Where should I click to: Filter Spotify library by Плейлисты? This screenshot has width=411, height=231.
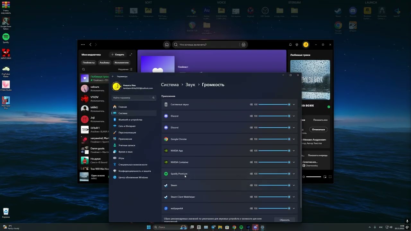tap(89, 63)
